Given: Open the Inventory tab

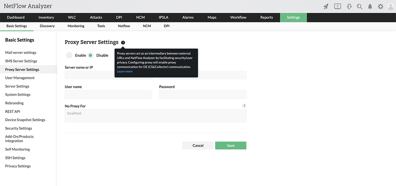Looking at the screenshot, I should click(46, 18).
